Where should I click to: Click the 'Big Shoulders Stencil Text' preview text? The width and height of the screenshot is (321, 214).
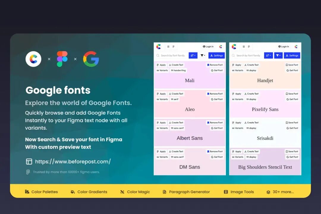pos(265,167)
